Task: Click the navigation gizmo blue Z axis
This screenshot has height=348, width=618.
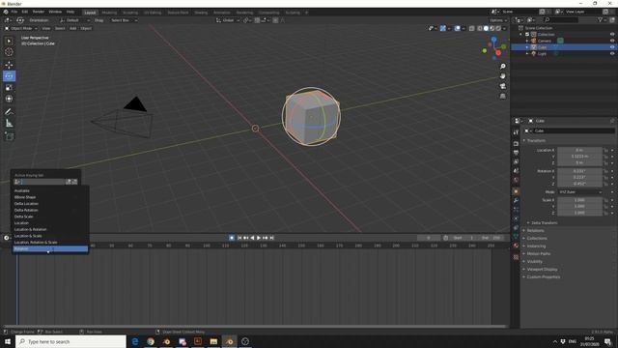Action: click(x=493, y=40)
